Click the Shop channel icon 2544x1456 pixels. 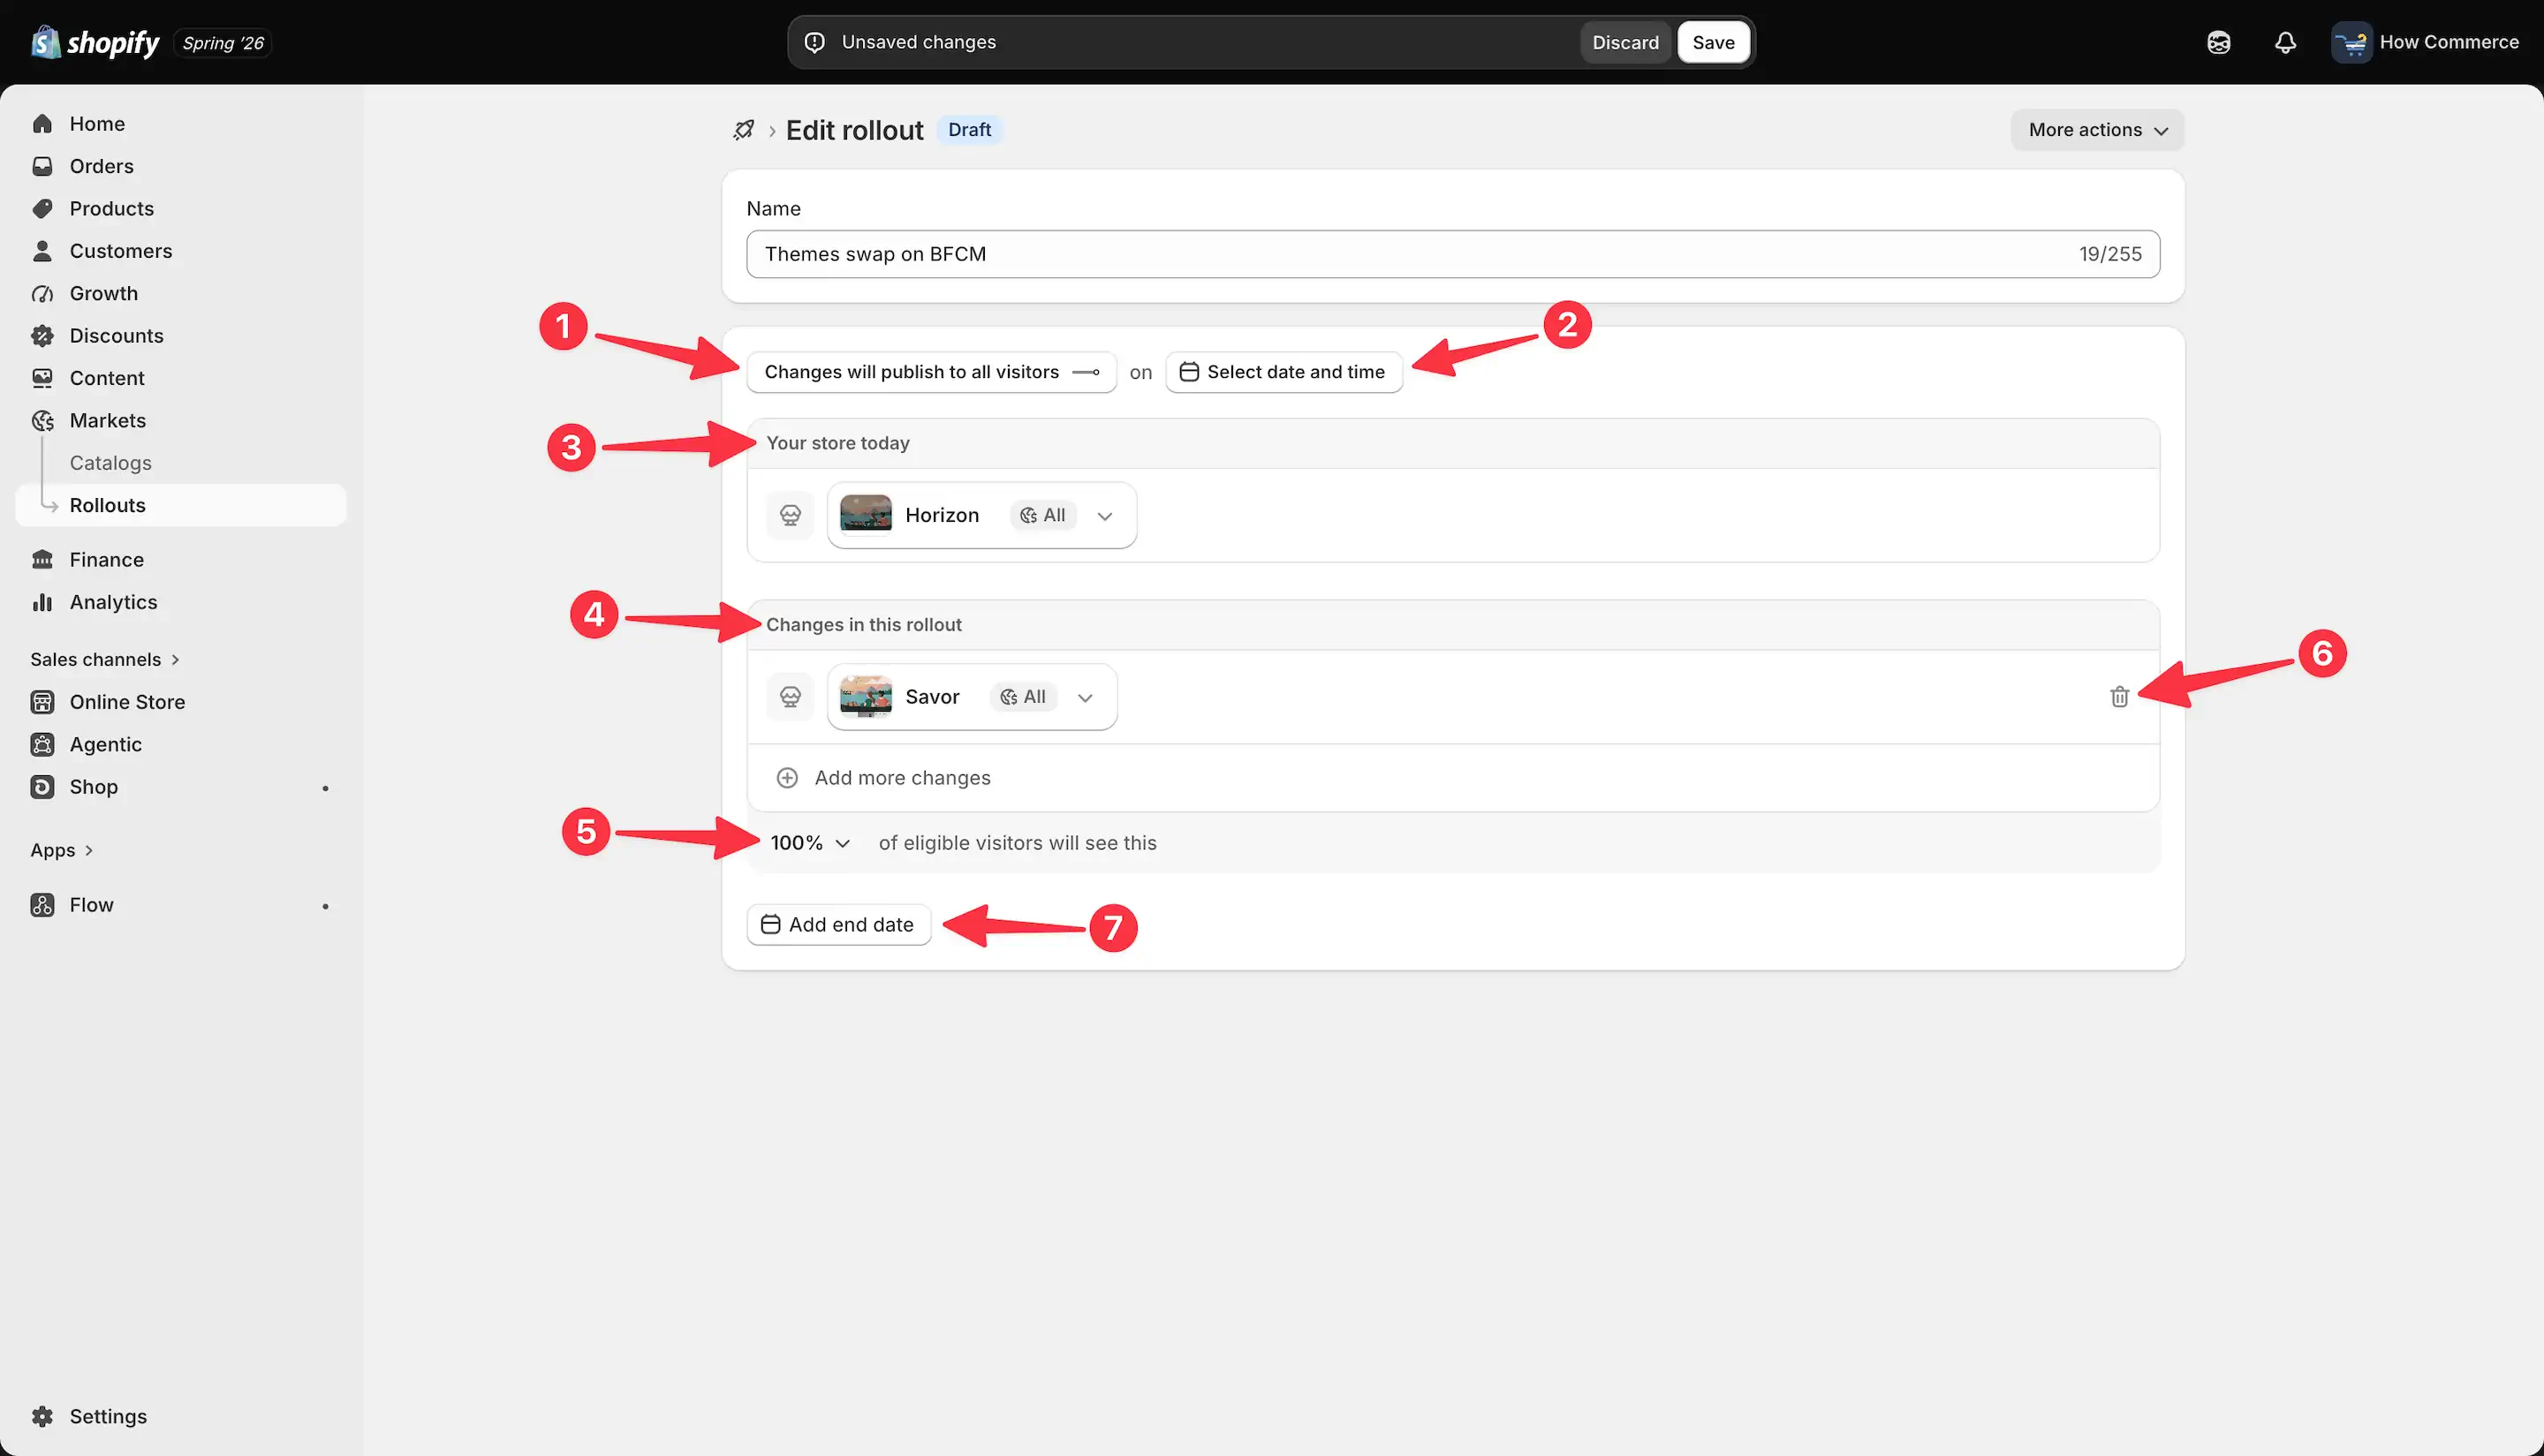click(42, 787)
